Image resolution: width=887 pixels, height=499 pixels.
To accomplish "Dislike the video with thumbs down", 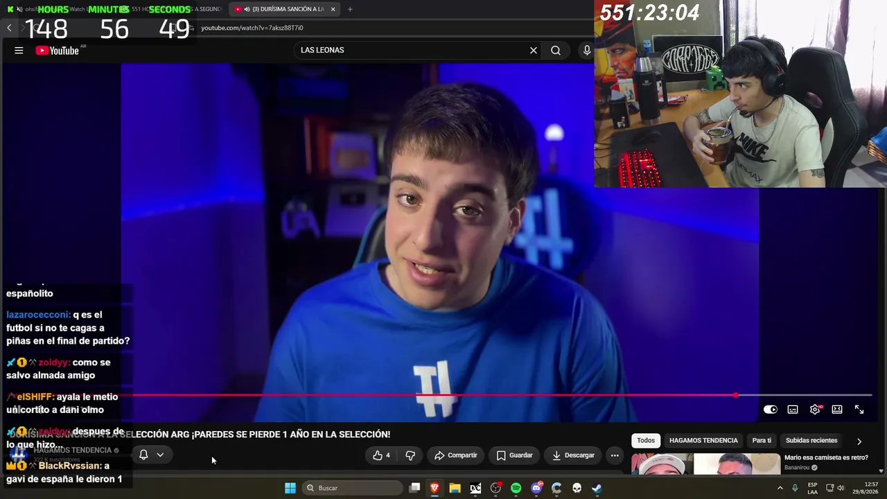I will click(x=410, y=455).
